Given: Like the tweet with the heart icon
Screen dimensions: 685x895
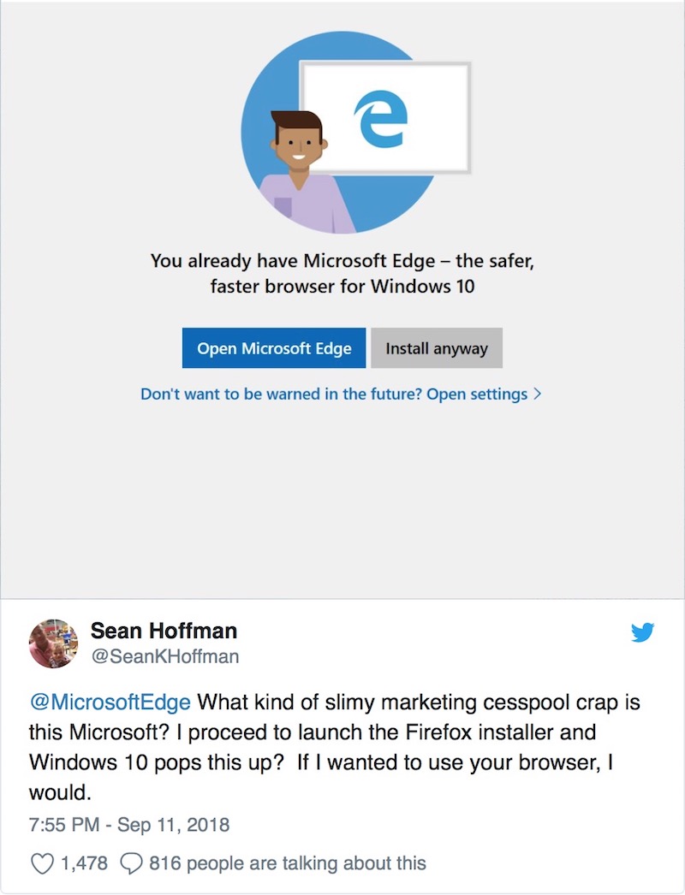Looking at the screenshot, I should pyautogui.click(x=42, y=863).
